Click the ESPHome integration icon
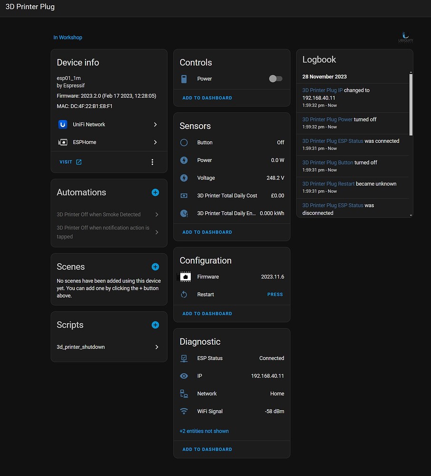Image resolution: width=431 pixels, height=476 pixels. point(62,142)
